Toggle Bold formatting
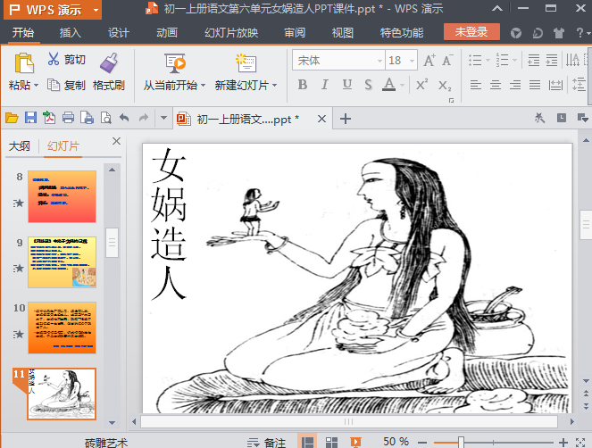 [x=302, y=85]
